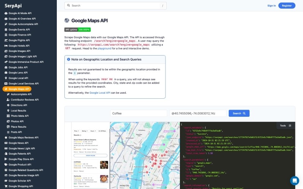
Task: Click the Photos API sidebar icon
Action: coord(8,121)
